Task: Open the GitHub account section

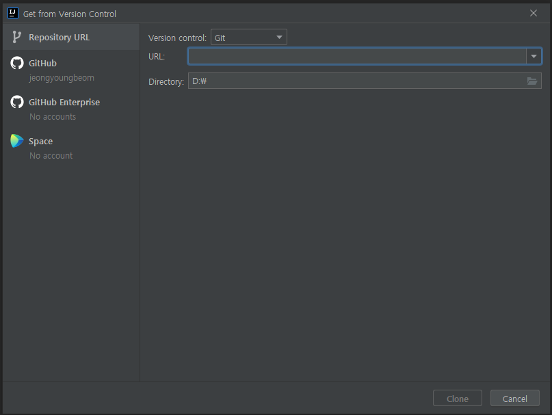Action: point(71,69)
